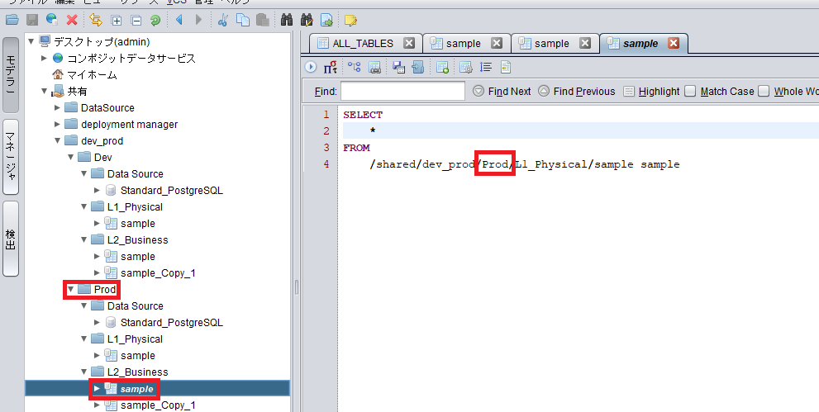Viewport: 819px width, 412px height.
Task: Click the red X delete icon
Action: (72, 21)
